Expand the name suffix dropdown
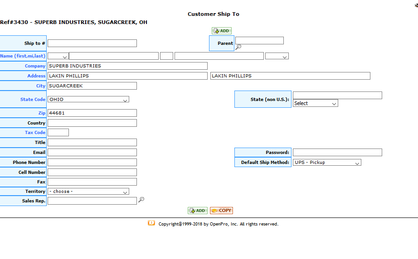 (277, 56)
